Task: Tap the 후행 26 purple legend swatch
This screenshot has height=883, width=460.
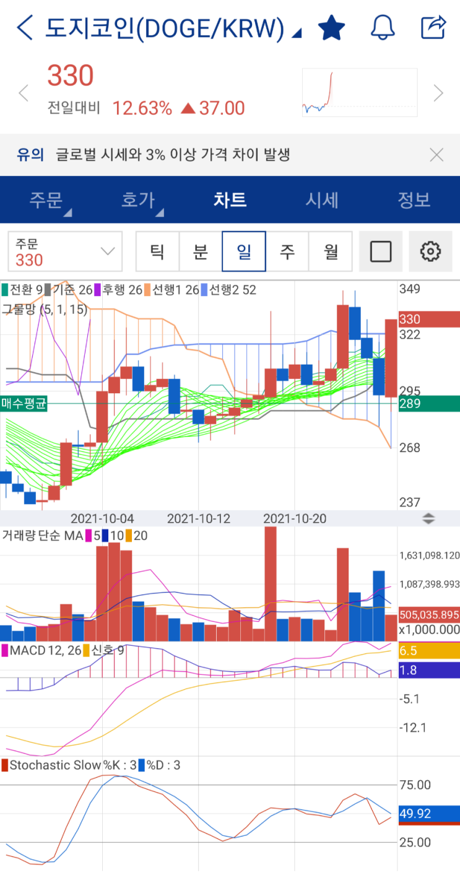Action: tap(97, 289)
